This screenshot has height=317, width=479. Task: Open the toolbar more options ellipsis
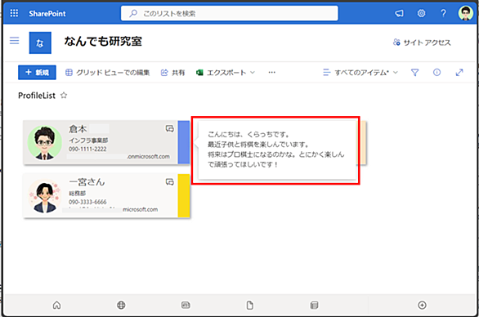(272, 73)
